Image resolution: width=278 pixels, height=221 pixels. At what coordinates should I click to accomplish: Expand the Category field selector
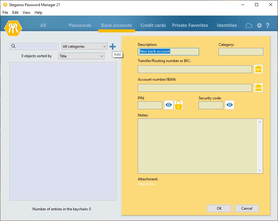click(x=241, y=52)
